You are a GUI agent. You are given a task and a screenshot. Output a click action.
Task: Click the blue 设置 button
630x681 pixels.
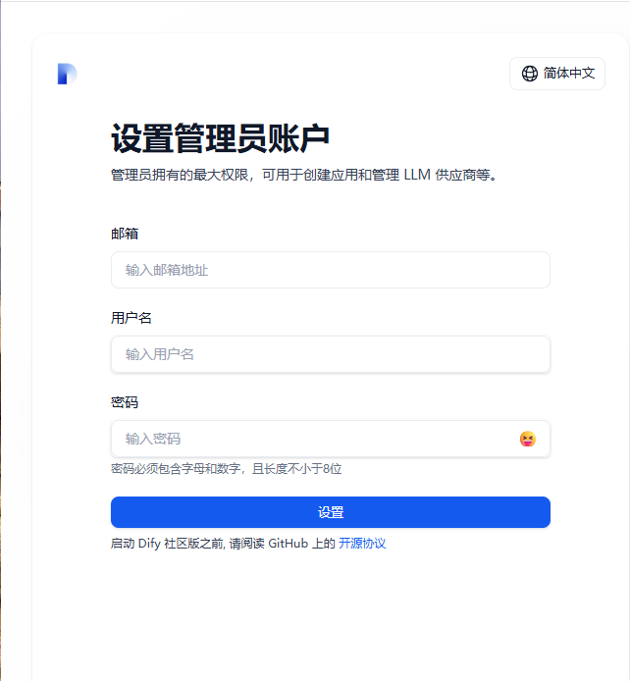tap(331, 512)
